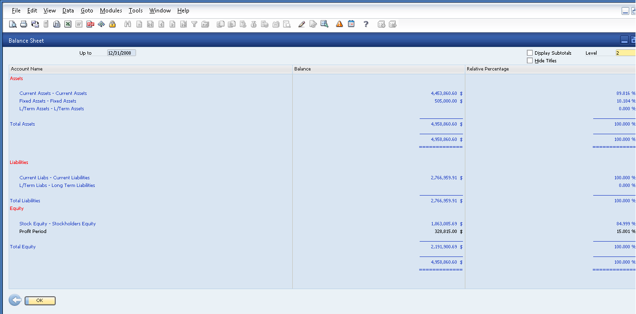Lock the screen using the padlock icon
The image size is (636, 314).
click(x=112, y=23)
